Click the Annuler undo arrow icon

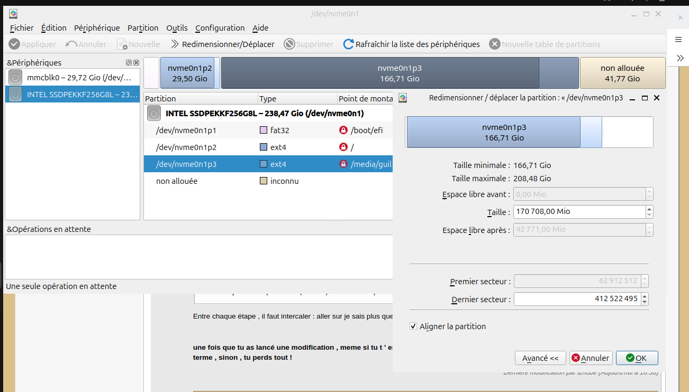click(71, 44)
